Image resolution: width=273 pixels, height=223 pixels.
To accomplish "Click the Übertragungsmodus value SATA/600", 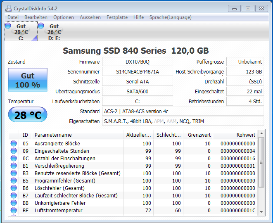I will tap(138, 92).
